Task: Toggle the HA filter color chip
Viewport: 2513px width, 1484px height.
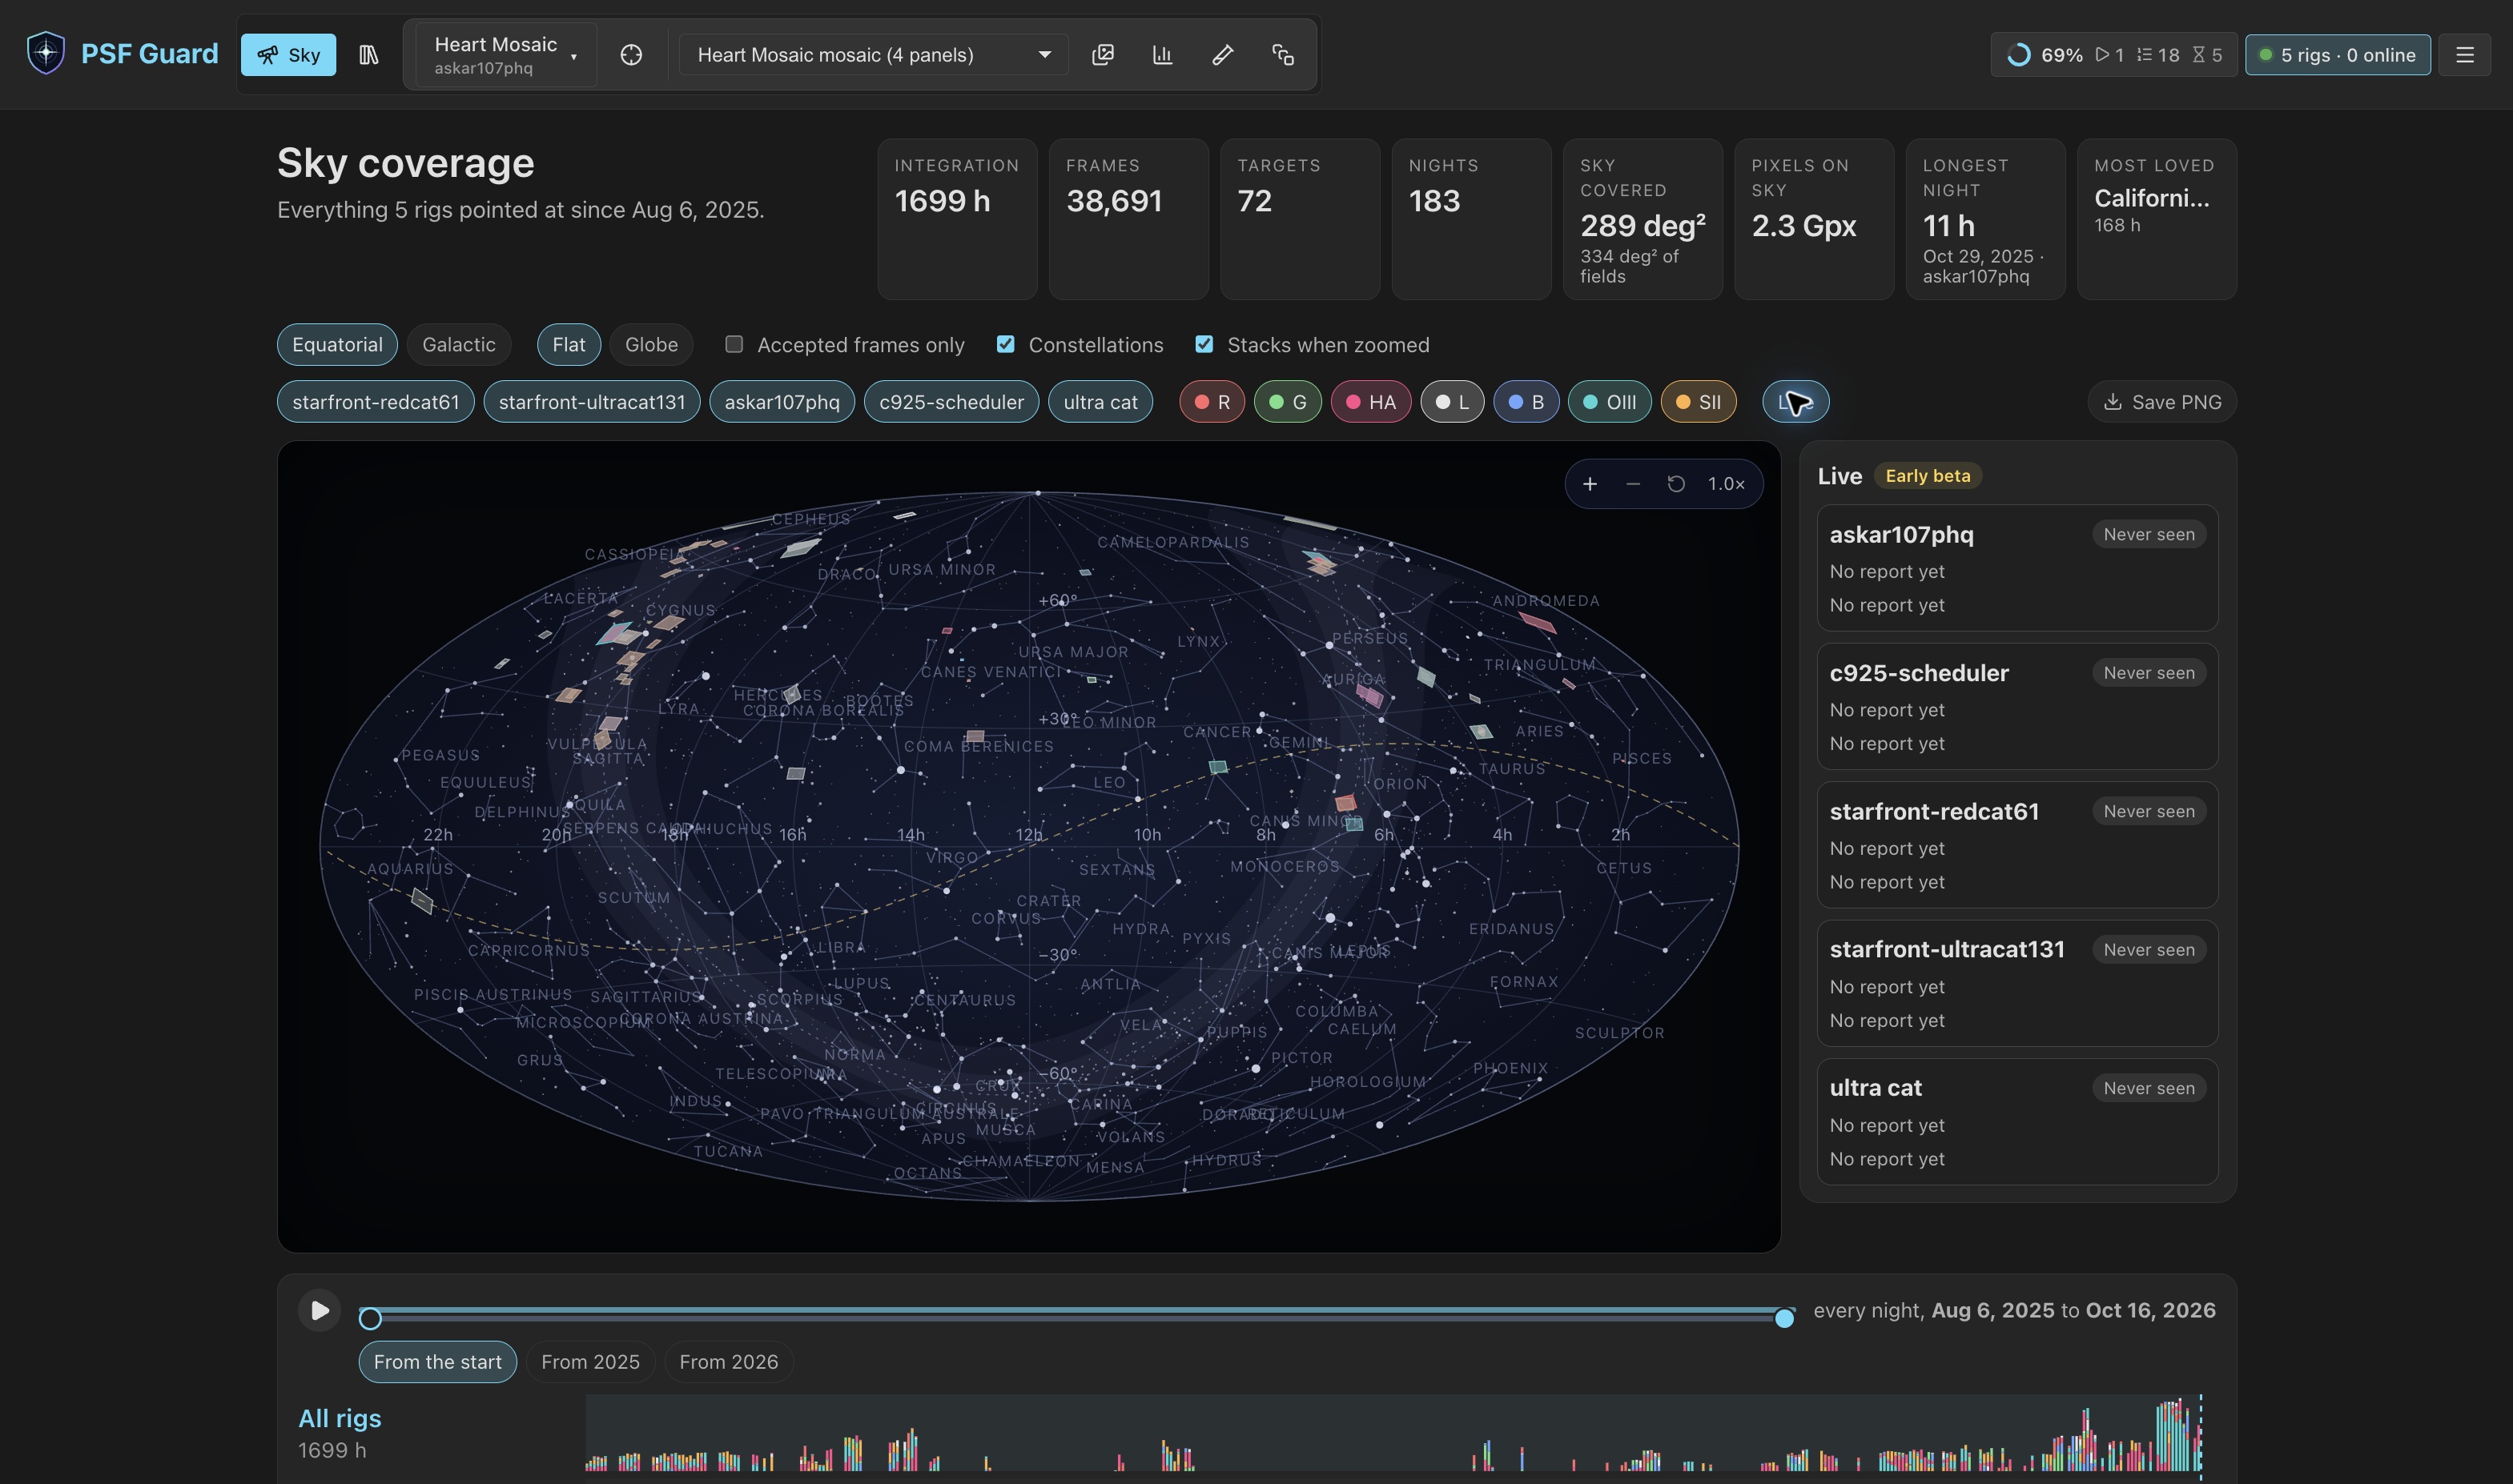Action: pos(1370,402)
